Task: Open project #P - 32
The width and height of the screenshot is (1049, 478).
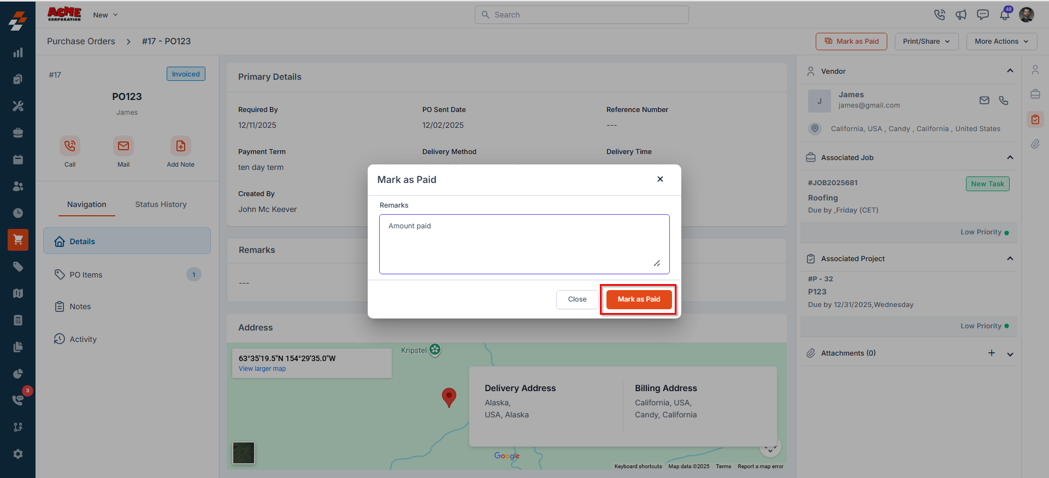Action: [821, 279]
